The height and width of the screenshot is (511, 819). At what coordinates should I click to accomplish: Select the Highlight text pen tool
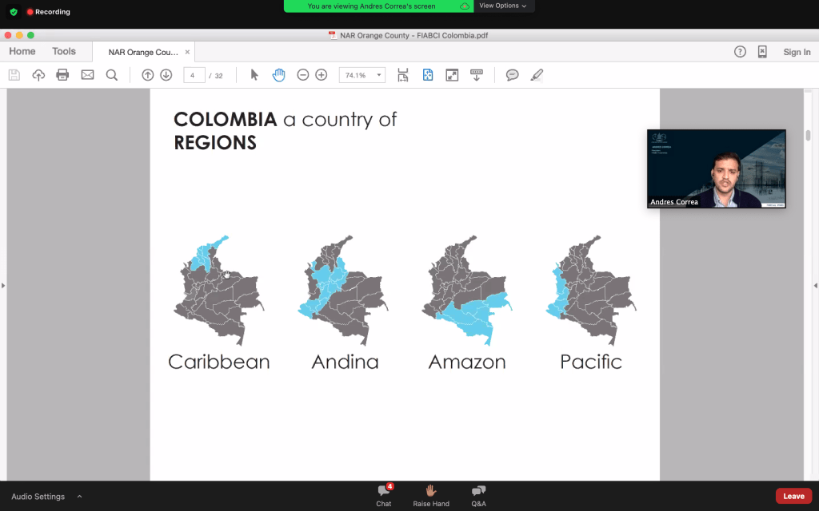tap(536, 75)
